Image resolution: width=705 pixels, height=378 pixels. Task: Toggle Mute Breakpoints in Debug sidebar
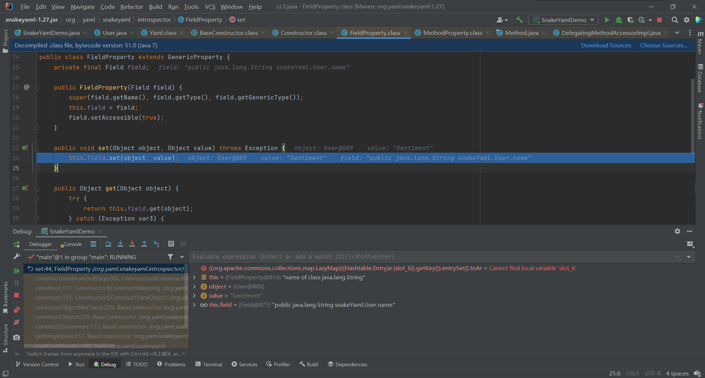(17, 322)
